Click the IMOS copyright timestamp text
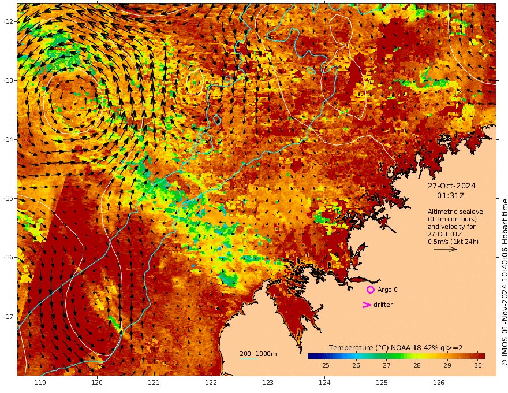 tap(504, 283)
